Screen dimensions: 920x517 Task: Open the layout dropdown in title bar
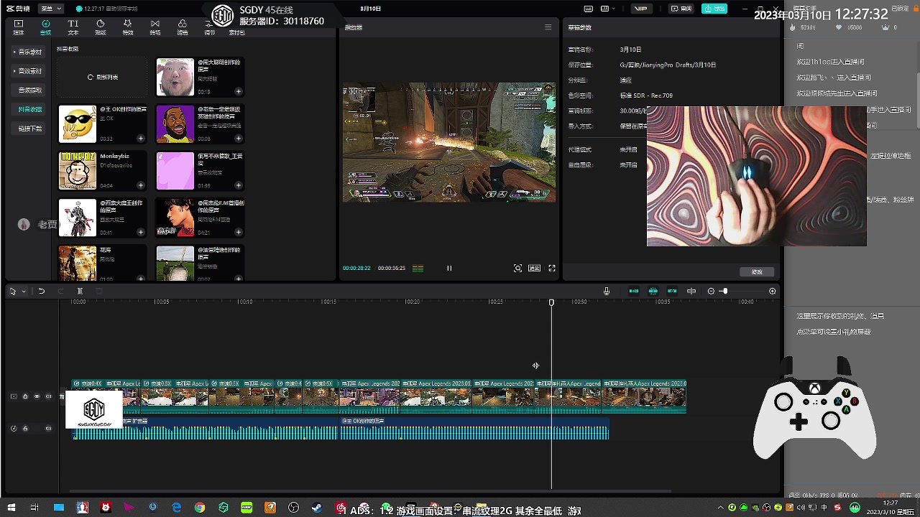pos(609,9)
